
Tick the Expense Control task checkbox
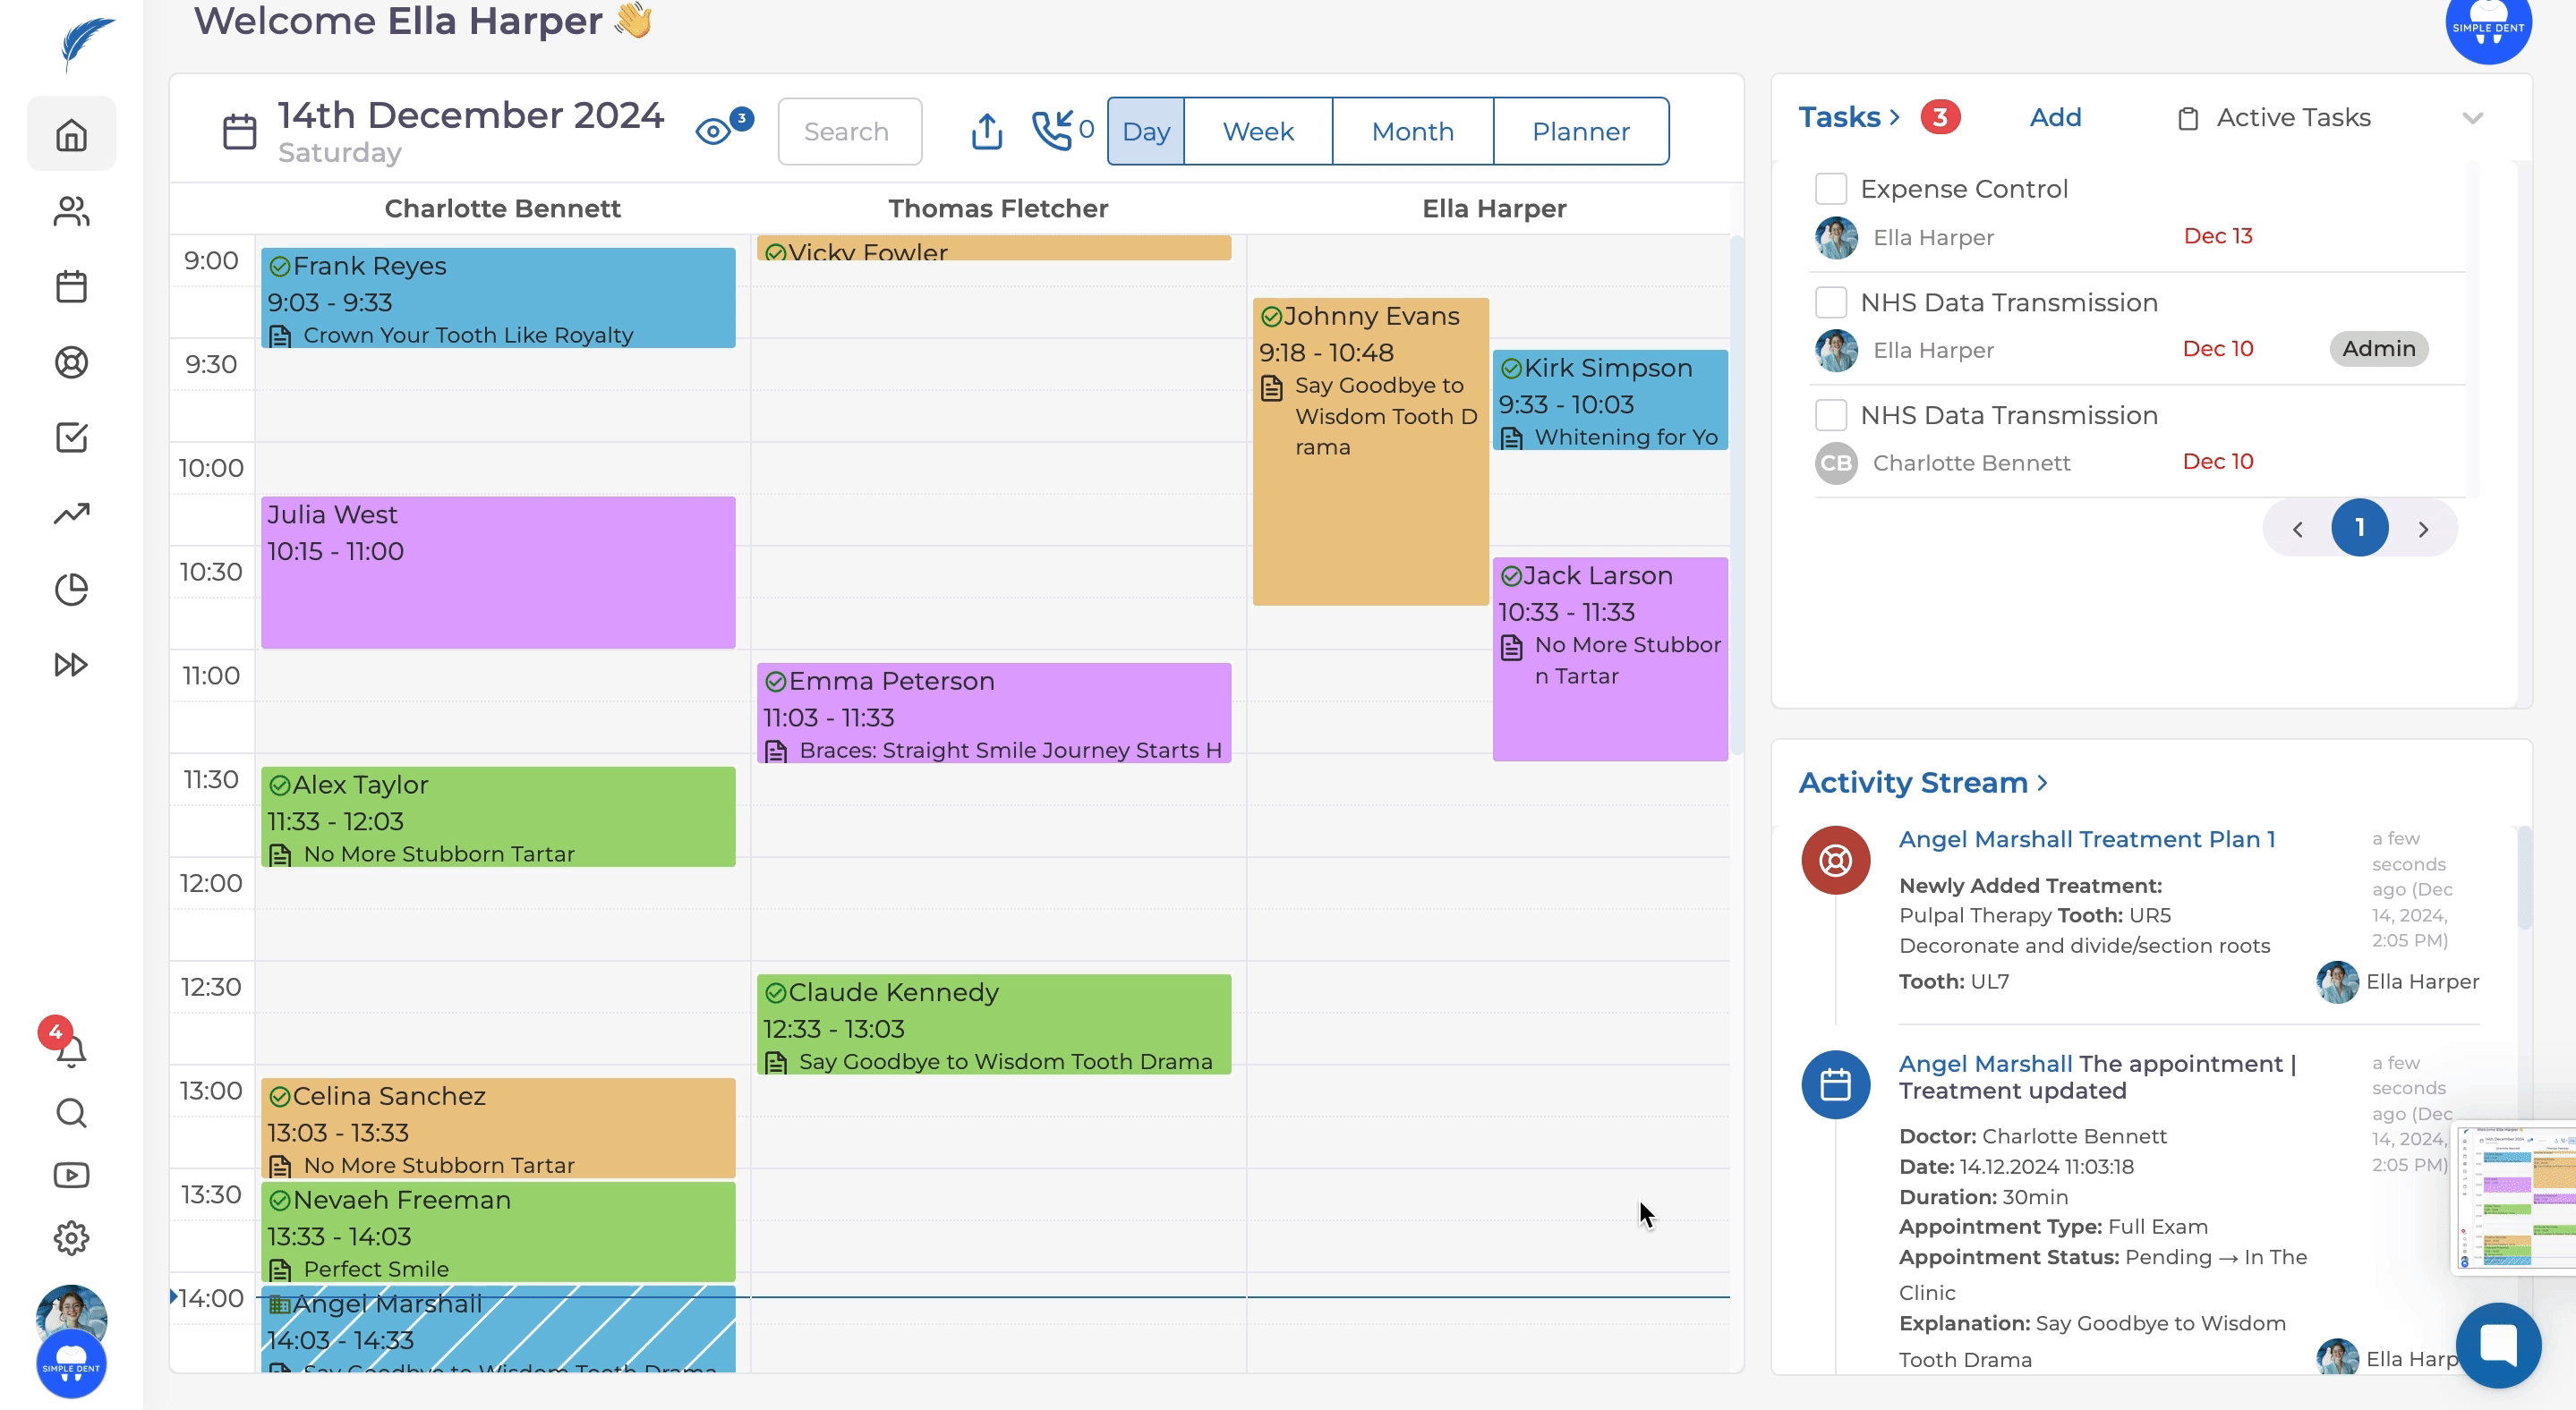[1830, 188]
